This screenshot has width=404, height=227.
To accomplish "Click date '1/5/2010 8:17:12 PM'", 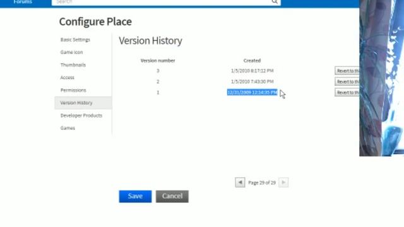I will tap(252, 71).
